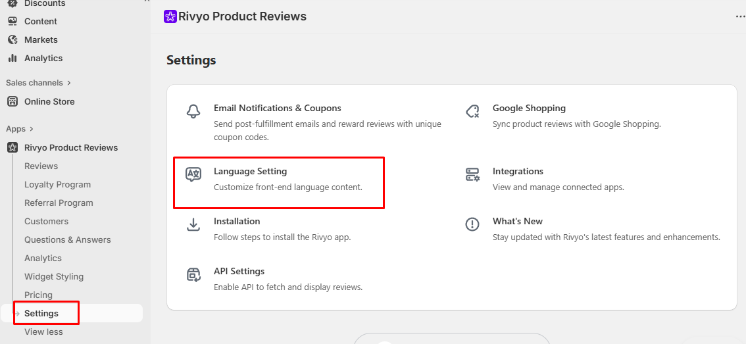The width and height of the screenshot is (746, 344).
Task: Click the Integrations server icon
Action: [472, 174]
